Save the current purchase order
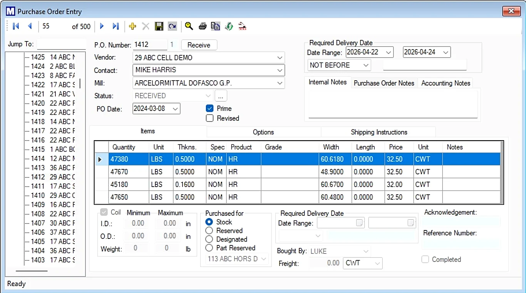Image resolution: width=526 pixels, height=293 pixels. (x=159, y=26)
